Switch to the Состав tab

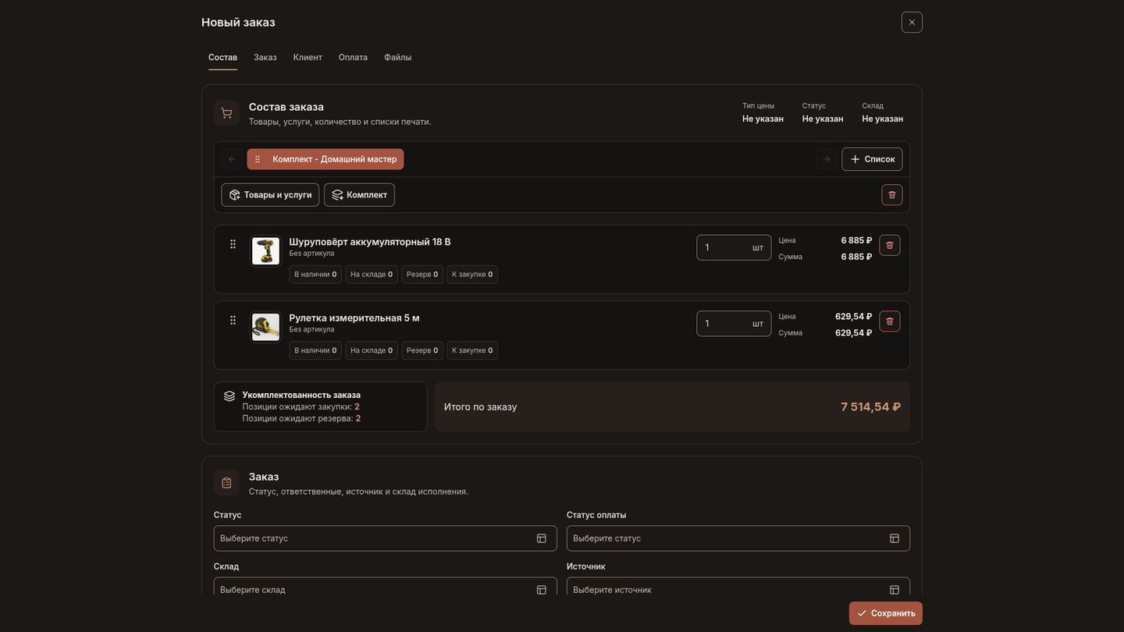pos(222,57)
